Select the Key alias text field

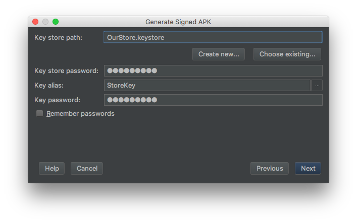coord(207,86)
